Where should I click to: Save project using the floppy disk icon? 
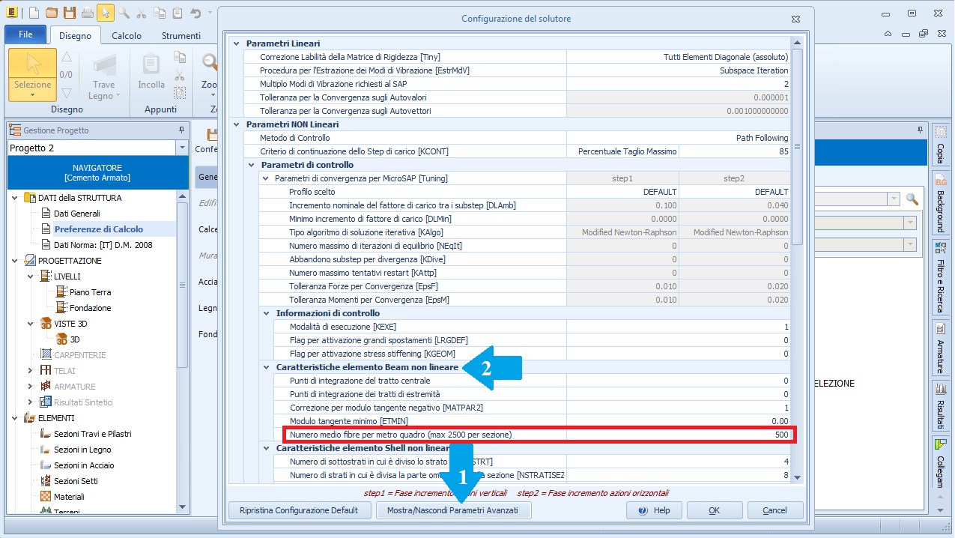click(69, 13)
